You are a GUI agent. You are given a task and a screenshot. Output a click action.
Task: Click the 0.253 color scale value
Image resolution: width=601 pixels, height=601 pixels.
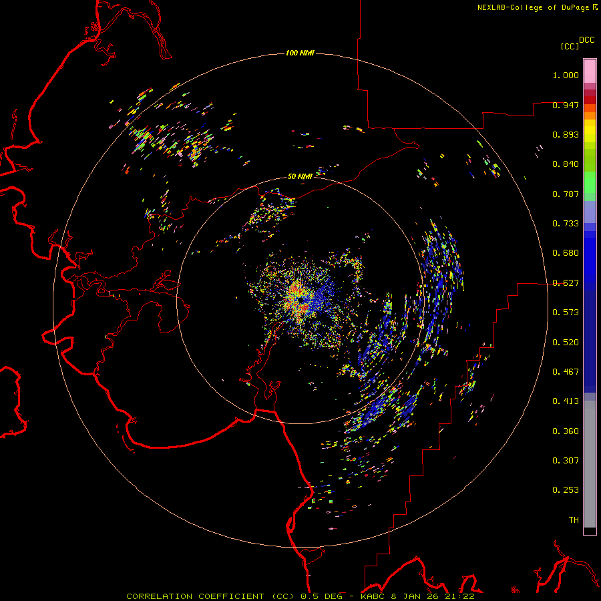pyautogui.click(x=566, y=490)
